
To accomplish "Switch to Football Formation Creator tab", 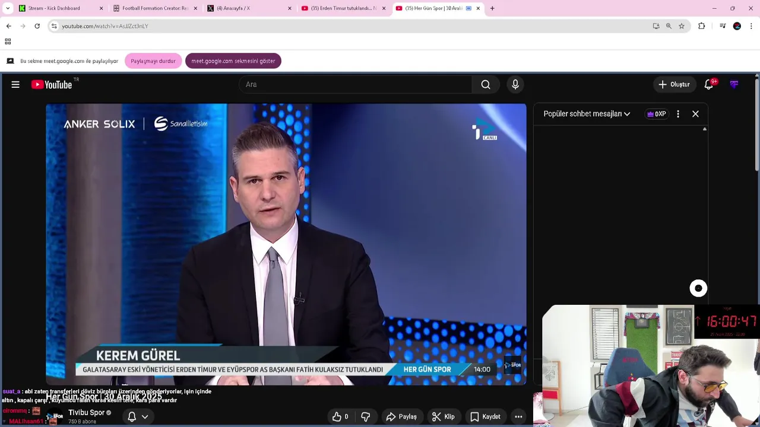I will tap(154, 8).
